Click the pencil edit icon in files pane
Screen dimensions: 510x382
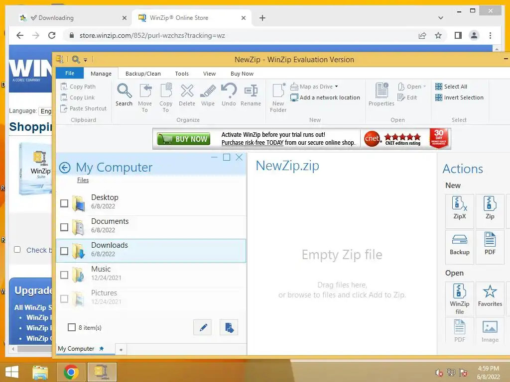point(203,327)
